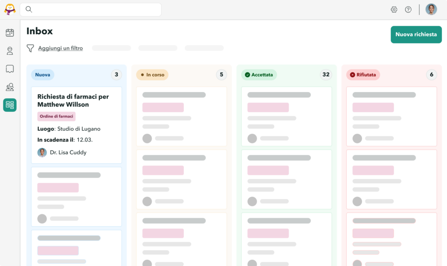Click the Dr. Lisa Cuddy name
Screen dimensions: 447x266
pyautogui.click(x=68, y=152)
